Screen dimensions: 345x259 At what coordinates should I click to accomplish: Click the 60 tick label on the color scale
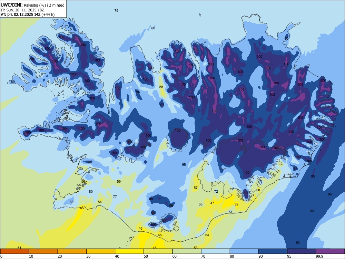[x=175, y=256]
